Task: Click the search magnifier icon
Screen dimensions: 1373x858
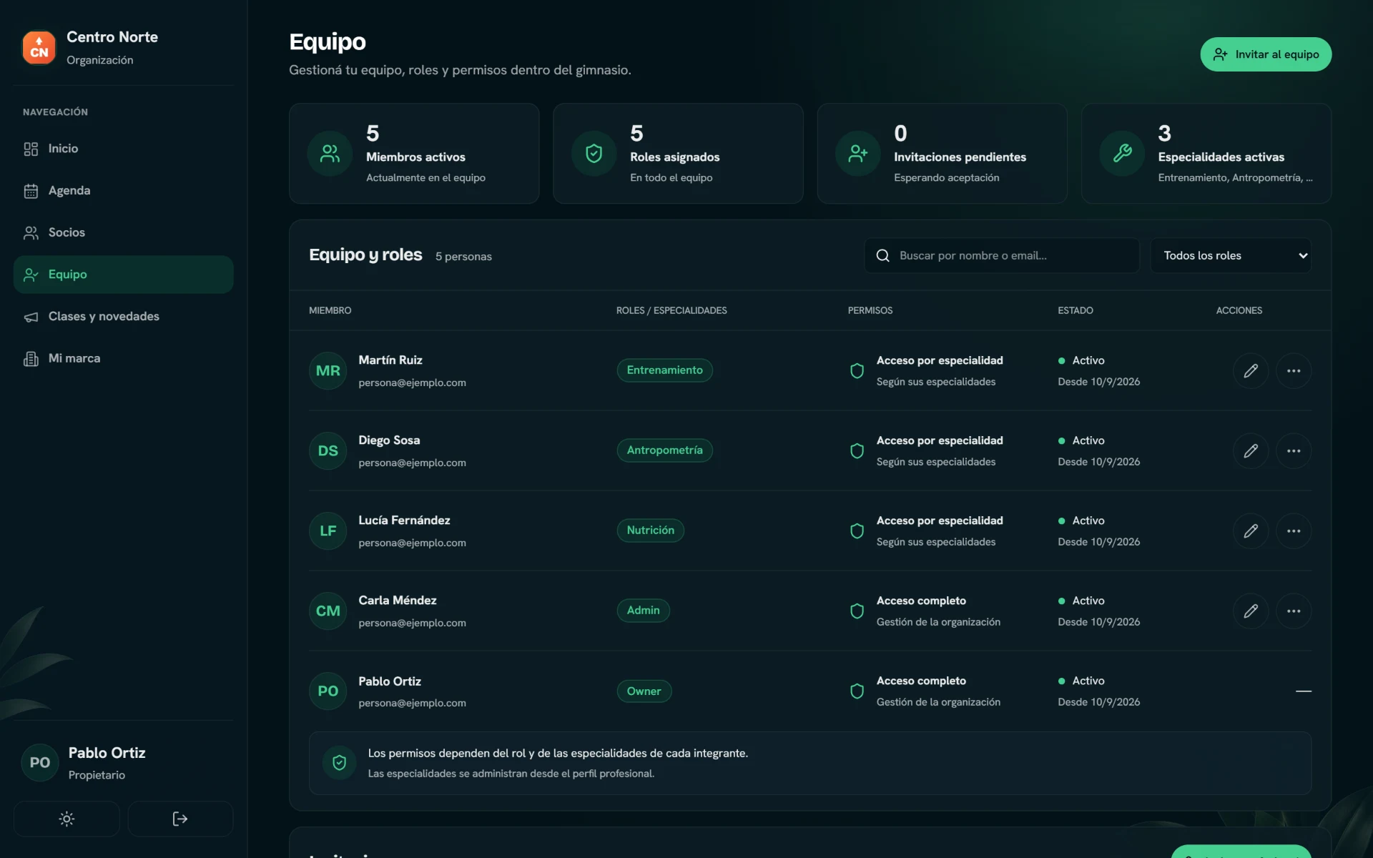Action: tap(882, 255)
